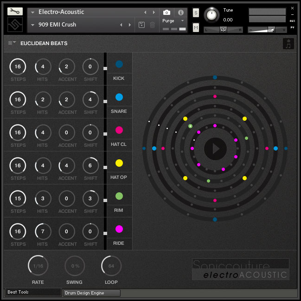Click the Tune knob
Viewport: 301px width, 301px height.
click(211, 15)
